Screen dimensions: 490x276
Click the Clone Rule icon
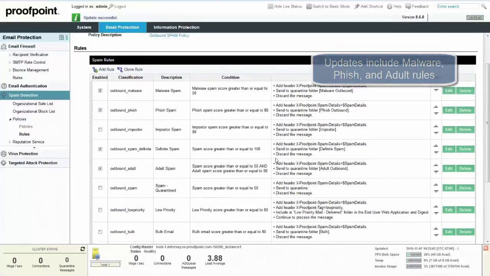(120, 70)
